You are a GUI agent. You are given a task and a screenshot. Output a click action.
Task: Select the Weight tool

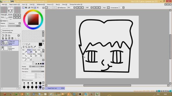point(35,51)
